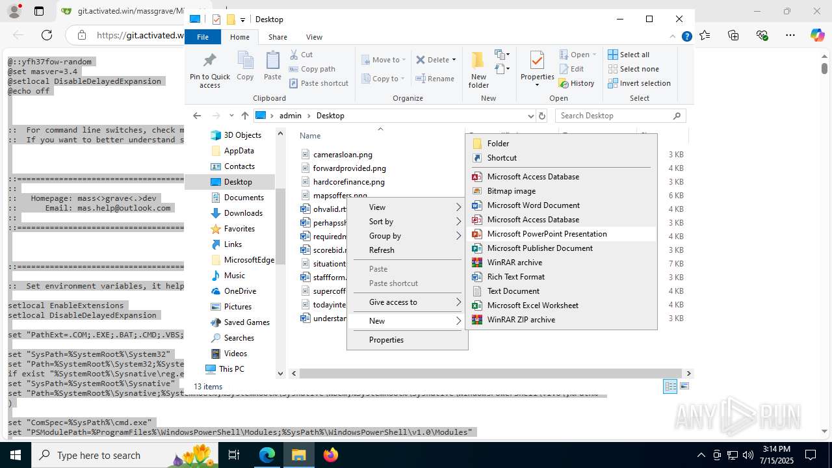Image resolution: width=832 pixels, height=468 pixels.
Task: Open the Move to dropdown
Action: (x=383, y=60)
